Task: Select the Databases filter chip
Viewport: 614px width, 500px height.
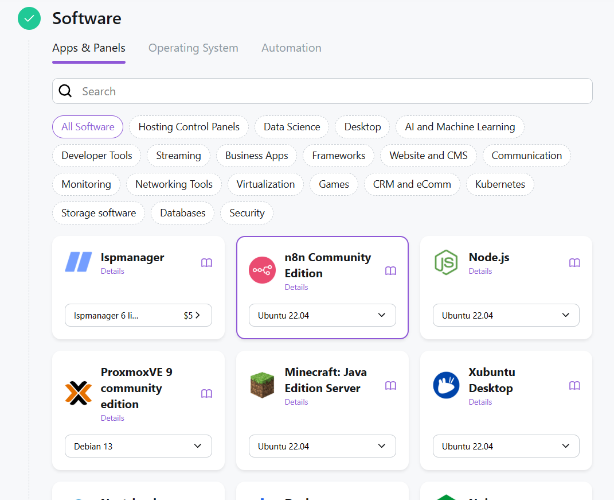Action: pos(182,213)
